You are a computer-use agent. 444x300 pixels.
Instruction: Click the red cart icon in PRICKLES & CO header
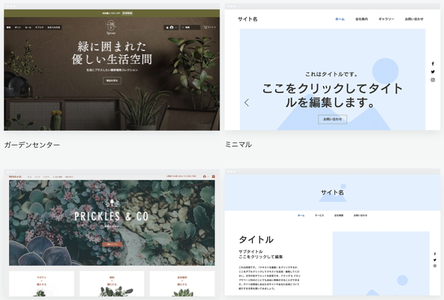click(x=214, y=177)
